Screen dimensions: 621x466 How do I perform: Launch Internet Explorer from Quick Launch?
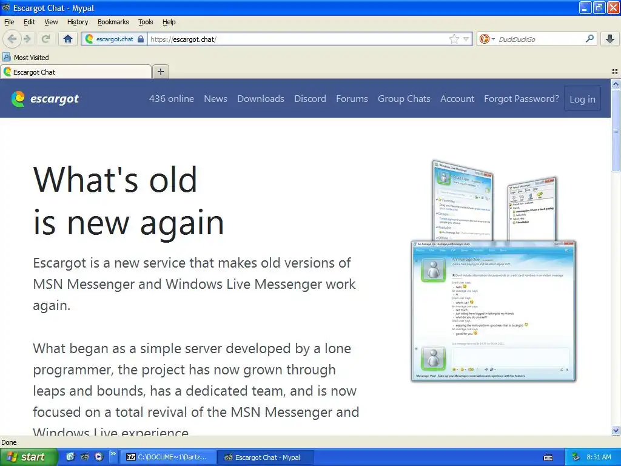click(70, 457)
